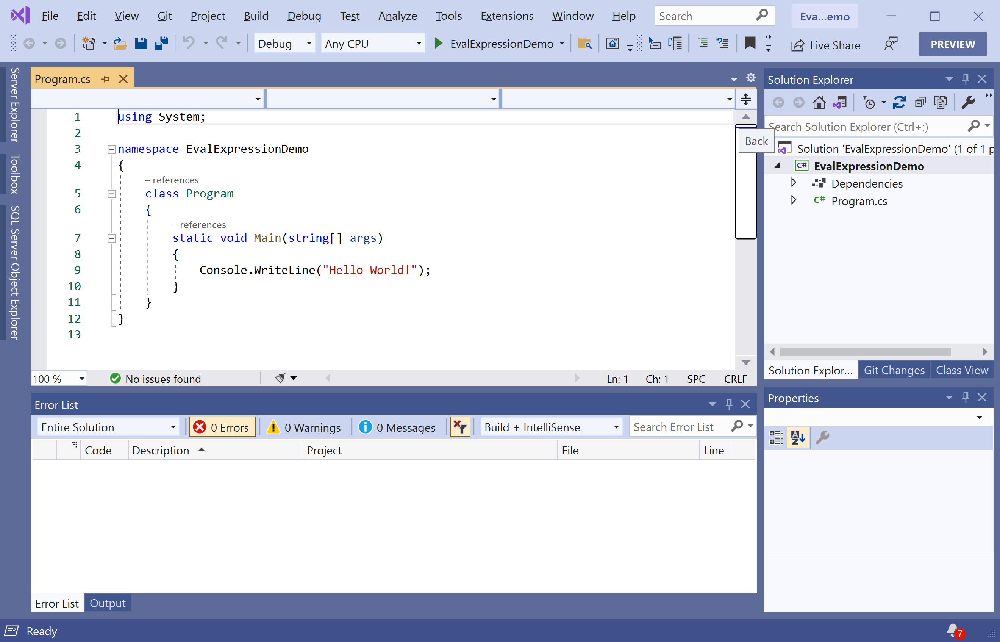Expand the Dependencies tree node
Screen dimensions: 1000x642
point(794,183)
